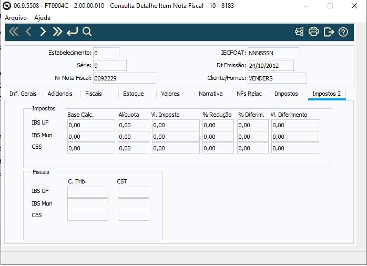Open the Fiscais tab
367x266 pixels.
pos(94,94)
